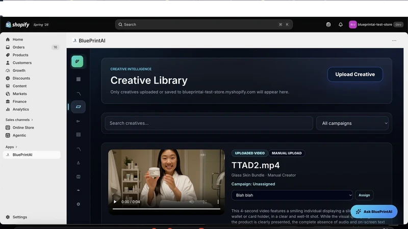Open the Blah blah campaign dropdown
Viewport: 408px width, 229px height.
[x=292, y=195]
